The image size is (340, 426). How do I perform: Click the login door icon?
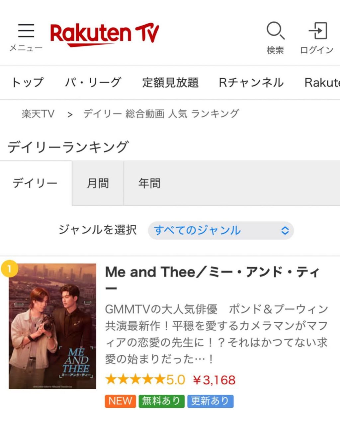[318, 31]
